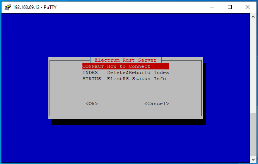Click the How to Connect description
This screenshot has height=164, width=258.
click(129, 66)
